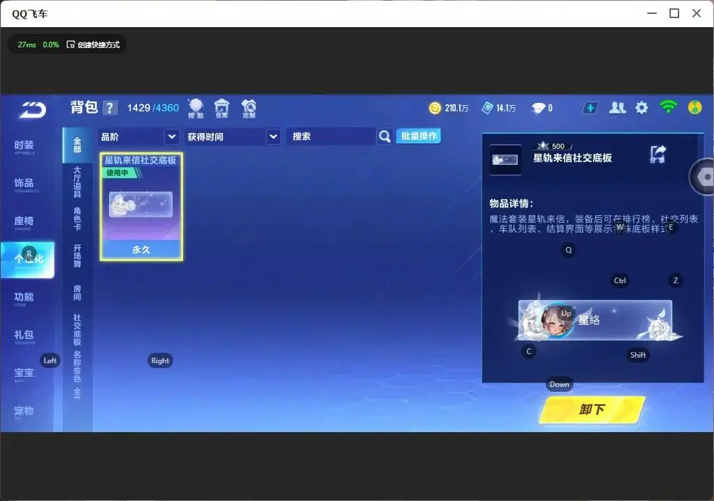Select the 饰品 ornaments category
The image size is (714, 501).
[24, 184]
